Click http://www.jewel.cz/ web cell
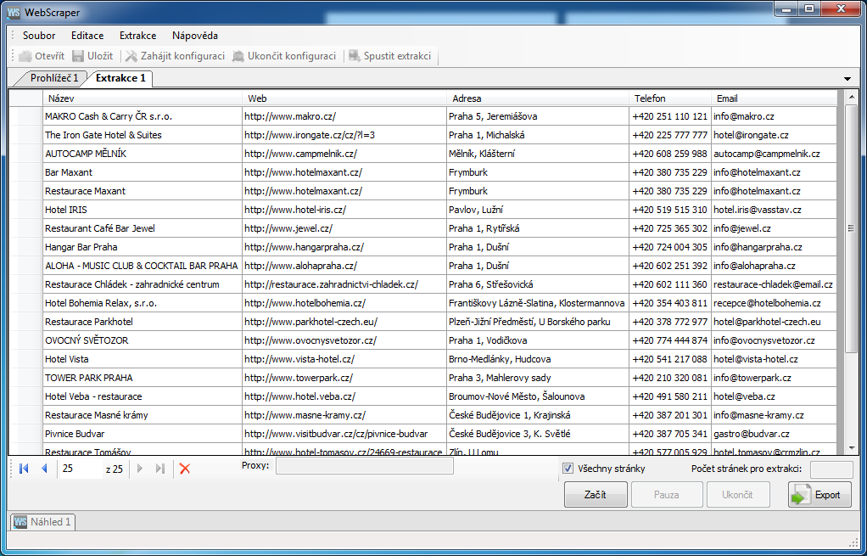 344,228
